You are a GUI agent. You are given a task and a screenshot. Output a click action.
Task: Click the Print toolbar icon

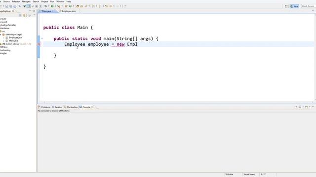coord(15,6)
